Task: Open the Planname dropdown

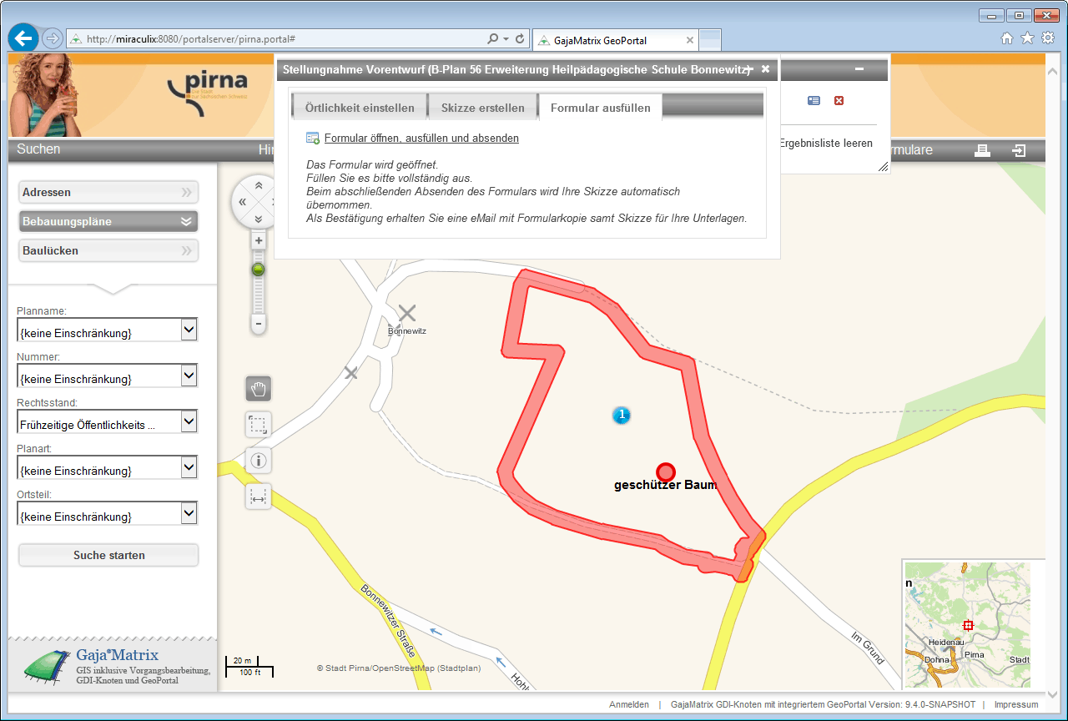Action: coord(189,330)
